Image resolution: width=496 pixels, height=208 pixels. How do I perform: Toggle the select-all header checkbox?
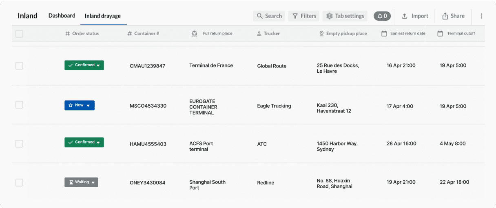click(19, 34)
